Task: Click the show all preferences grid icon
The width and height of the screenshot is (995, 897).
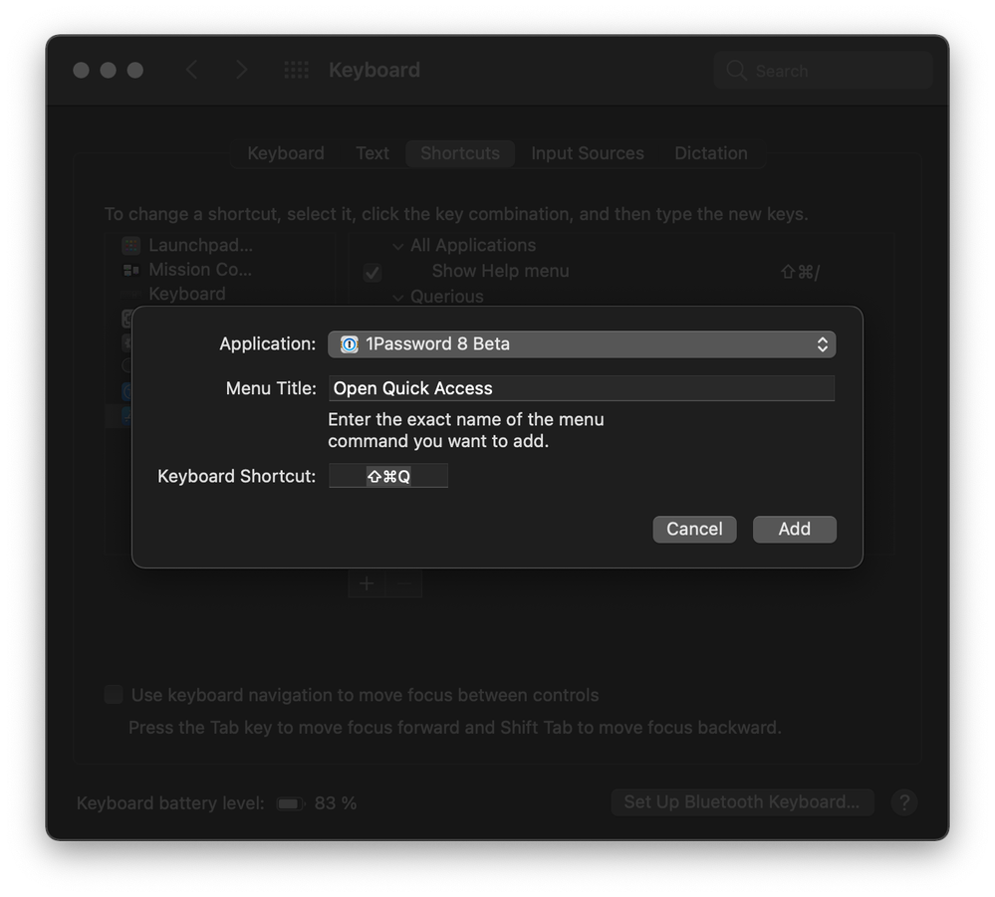Action: [296, 70]
